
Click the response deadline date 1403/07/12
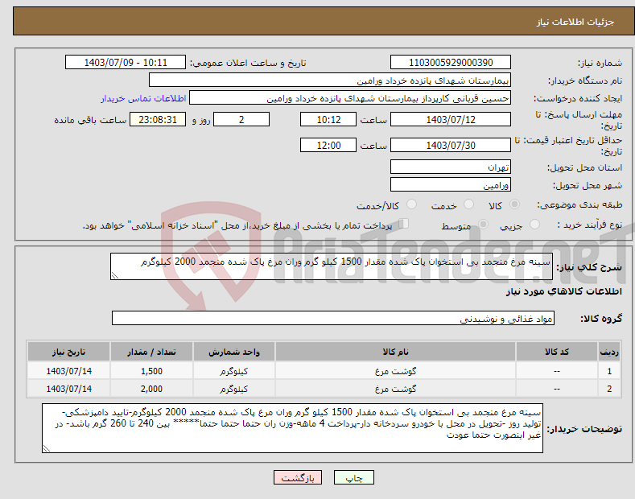[451, 119]
